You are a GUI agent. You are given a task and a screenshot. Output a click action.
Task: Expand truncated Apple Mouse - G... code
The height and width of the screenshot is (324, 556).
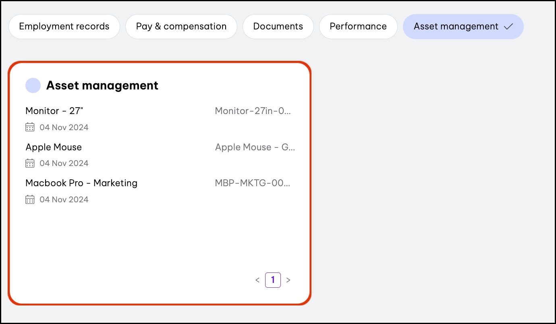point(255,147)
